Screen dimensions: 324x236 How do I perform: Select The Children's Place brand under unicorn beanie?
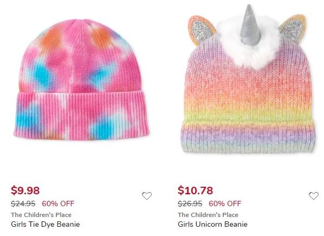(208, 215)
